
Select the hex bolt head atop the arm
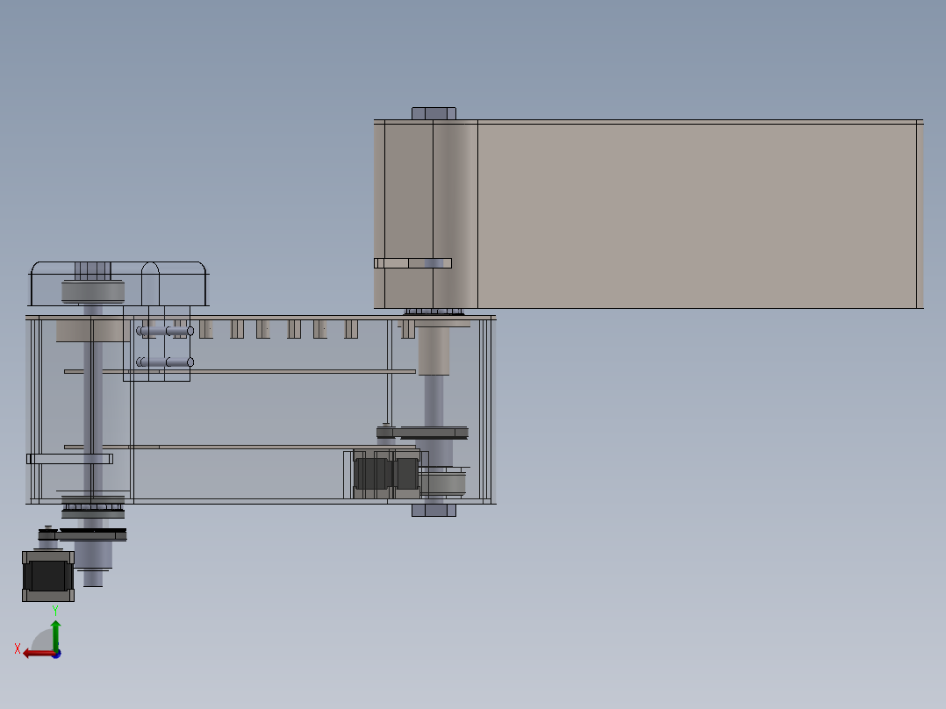(x=434, y=113)
